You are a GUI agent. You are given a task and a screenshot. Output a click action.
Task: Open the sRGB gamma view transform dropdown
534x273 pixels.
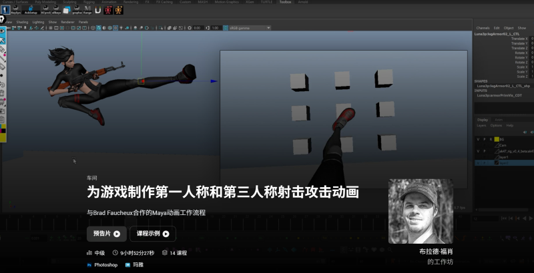click(x=250, y=28)
